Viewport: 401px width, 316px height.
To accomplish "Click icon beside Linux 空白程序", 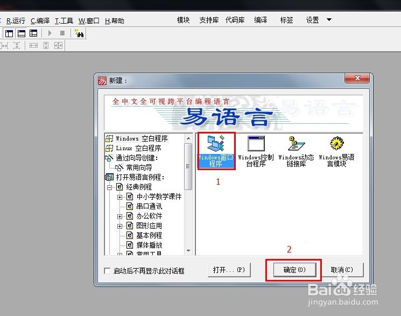I will pyautogui.click(x=109, y=148).
